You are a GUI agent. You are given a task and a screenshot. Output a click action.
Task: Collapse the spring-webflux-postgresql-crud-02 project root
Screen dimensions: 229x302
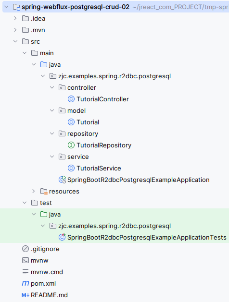pyautogui.click(x=6, y=7)
